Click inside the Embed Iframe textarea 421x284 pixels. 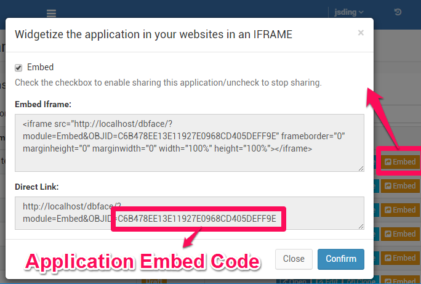click(x=190, y=143)
